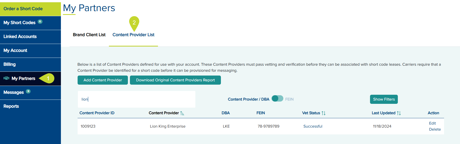Sort by Last Updated arrows icon
Viewport: 460px width, 144px height.
[399, 113]
